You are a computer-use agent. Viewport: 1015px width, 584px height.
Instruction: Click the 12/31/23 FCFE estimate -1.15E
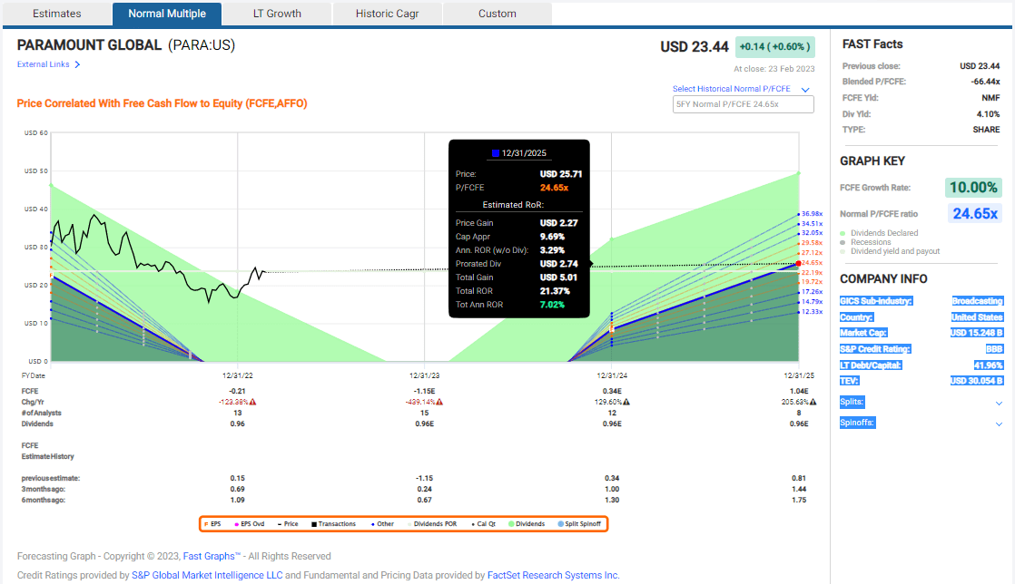425,391
